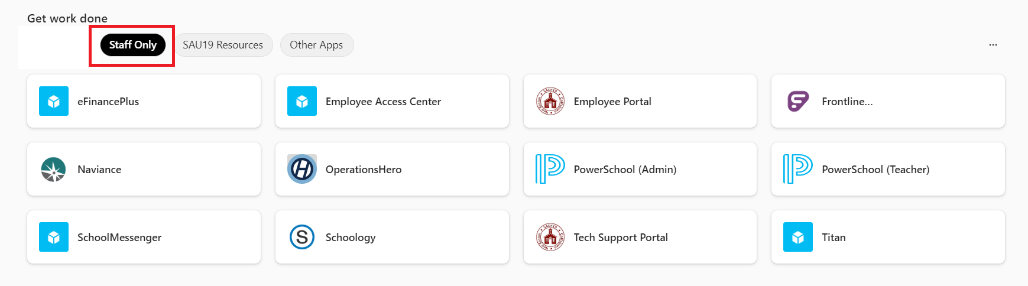Click the Tech Support Portal seal icon
Image resolution: width=1028 pixels, height=286 pixels.
click(550, 237)
